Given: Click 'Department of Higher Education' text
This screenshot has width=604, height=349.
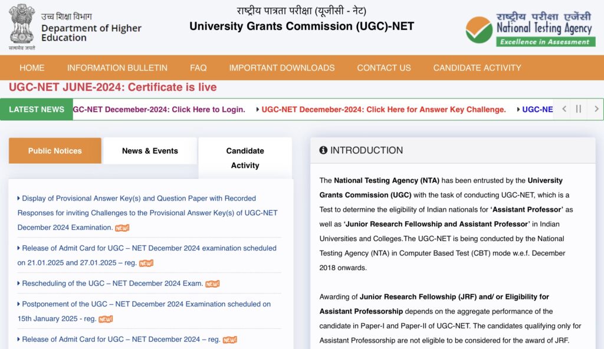Looking at the screenshot, I should click(x=91, y=33).
